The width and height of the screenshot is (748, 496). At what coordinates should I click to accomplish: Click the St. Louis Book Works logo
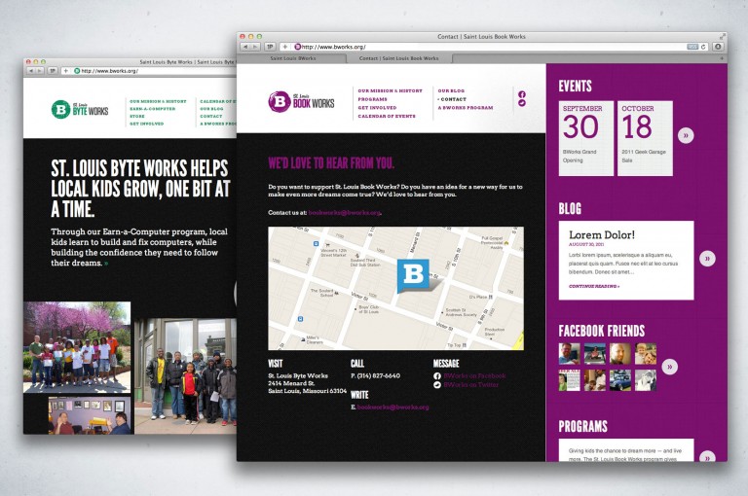click(302, 101)
